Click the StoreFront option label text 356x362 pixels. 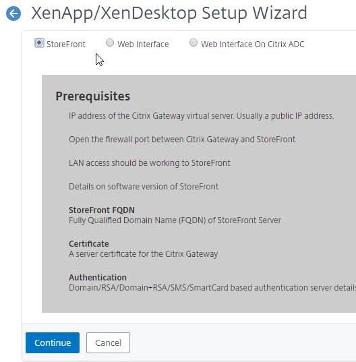pos(66,44)
